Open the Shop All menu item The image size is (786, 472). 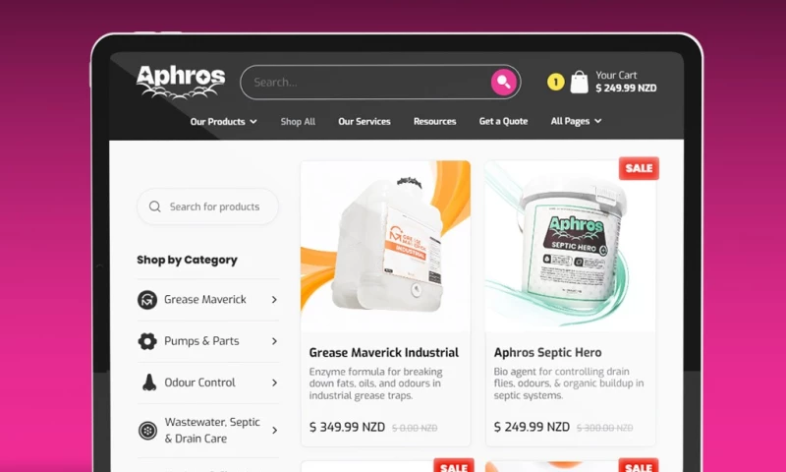click(298, 121)
